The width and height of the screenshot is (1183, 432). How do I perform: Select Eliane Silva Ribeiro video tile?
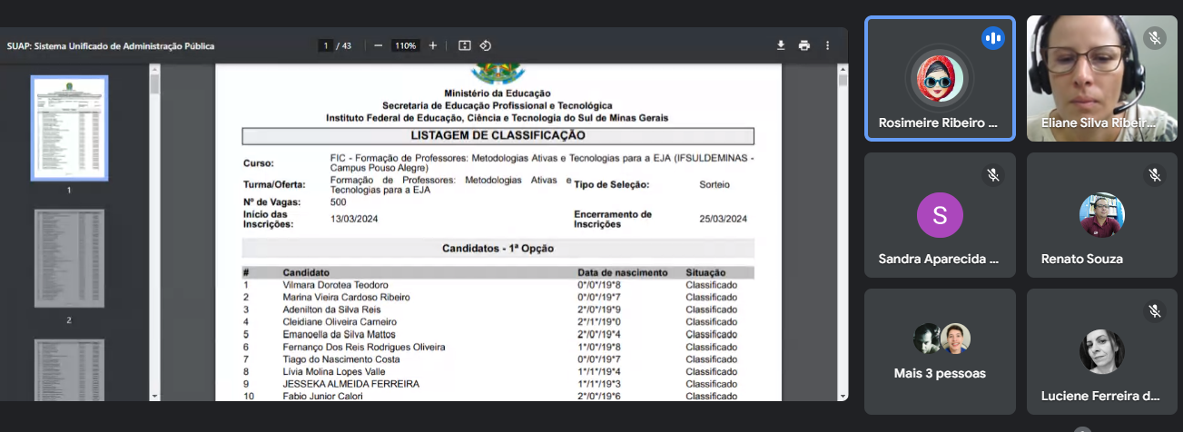coord(1101,79)
